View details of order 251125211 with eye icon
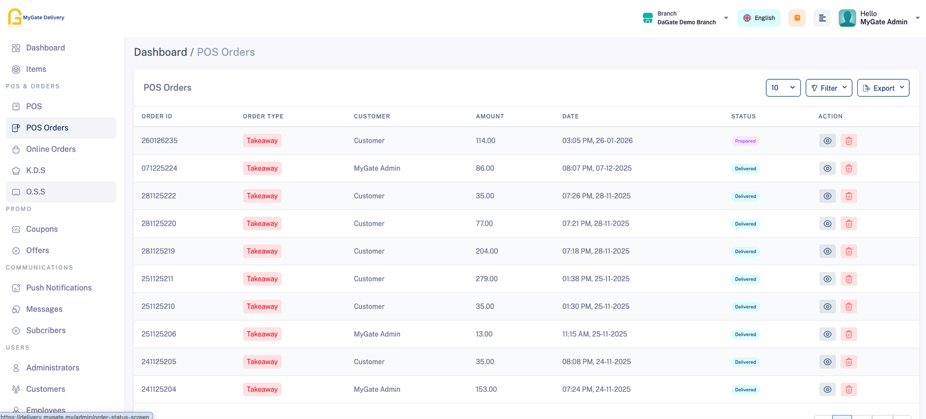 click(x=827, y=279)
